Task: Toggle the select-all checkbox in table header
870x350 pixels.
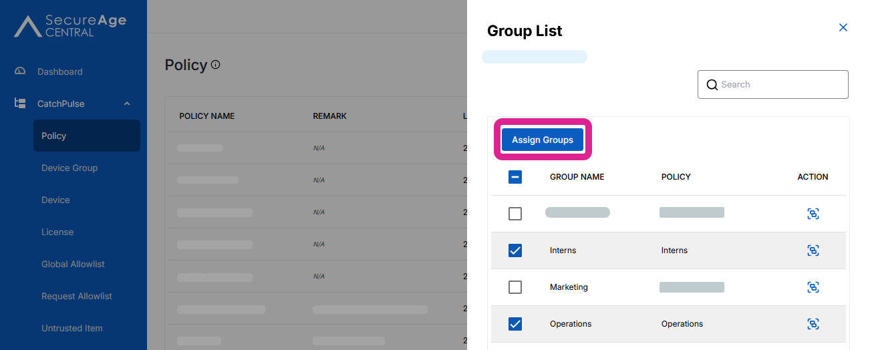Action: click(x=515, y=177)
